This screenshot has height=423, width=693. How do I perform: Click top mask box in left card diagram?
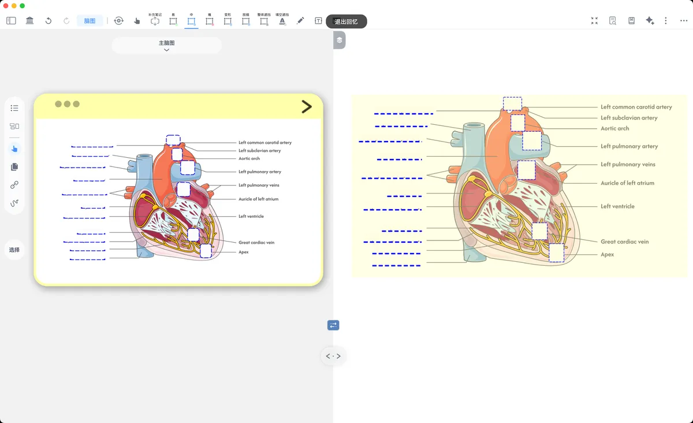point(173,140)
